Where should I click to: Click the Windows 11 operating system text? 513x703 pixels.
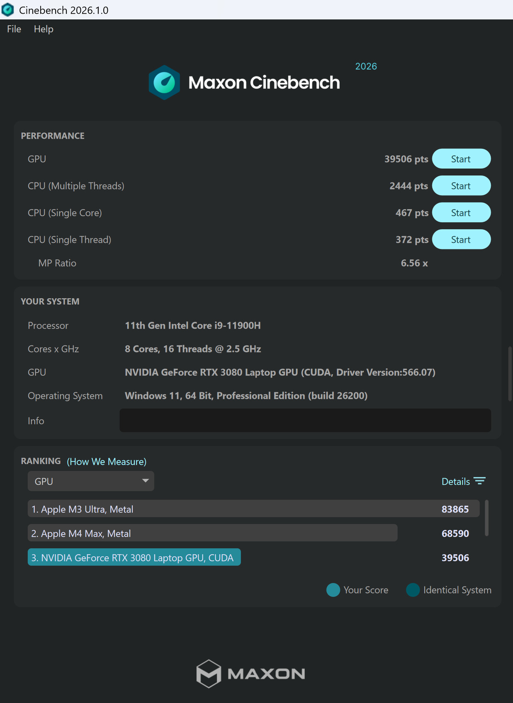(x=246, y=396)
